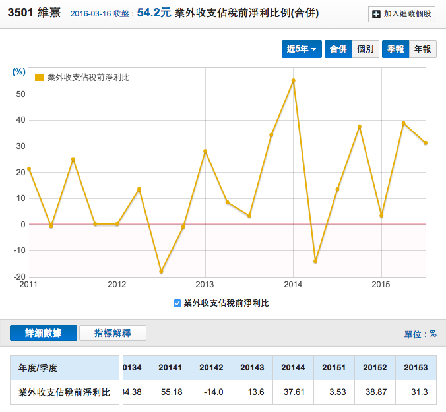Image resolution: width=446 pixels, height=412 pixels.
Task: Click the plus icon for 加入追蹤個股
Action: [376, 14]
